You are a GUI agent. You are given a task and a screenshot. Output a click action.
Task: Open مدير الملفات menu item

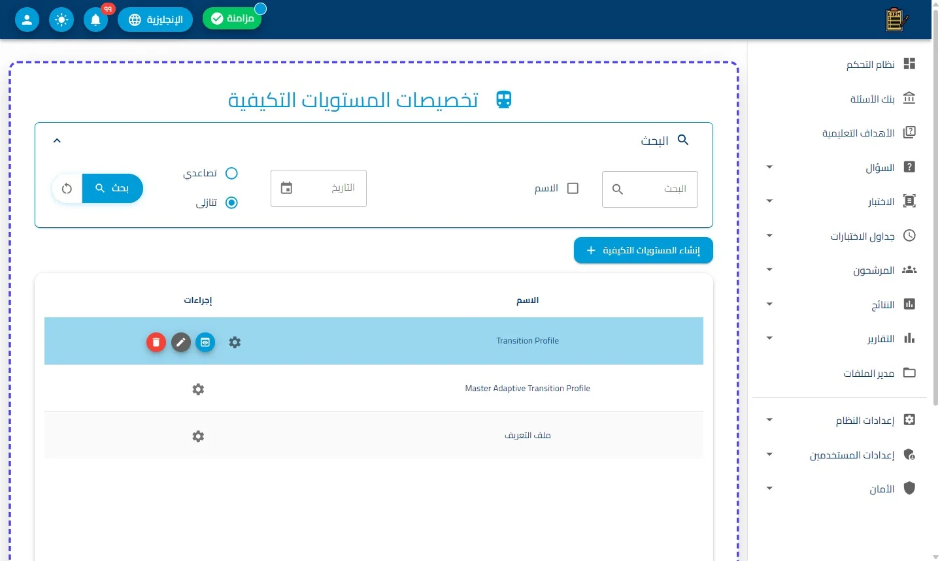point(839,373)
